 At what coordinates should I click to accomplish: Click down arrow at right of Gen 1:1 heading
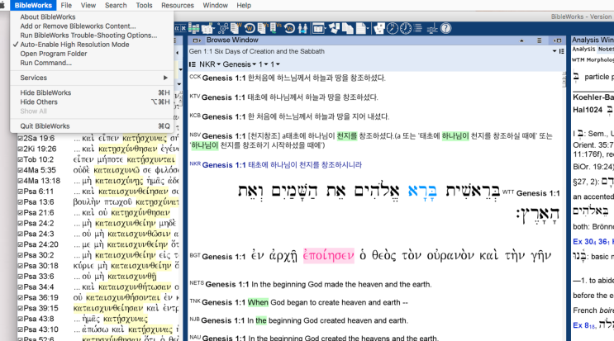(555, 51)
